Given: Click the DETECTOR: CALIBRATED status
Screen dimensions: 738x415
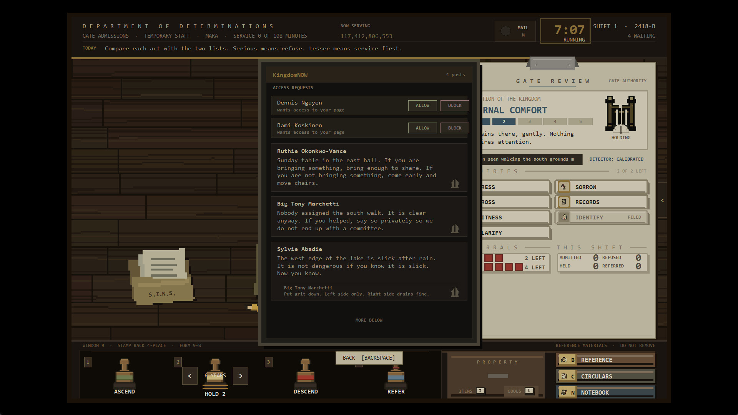Looking at the screenshot, I should pyautogui.click(x=616, y=159).
